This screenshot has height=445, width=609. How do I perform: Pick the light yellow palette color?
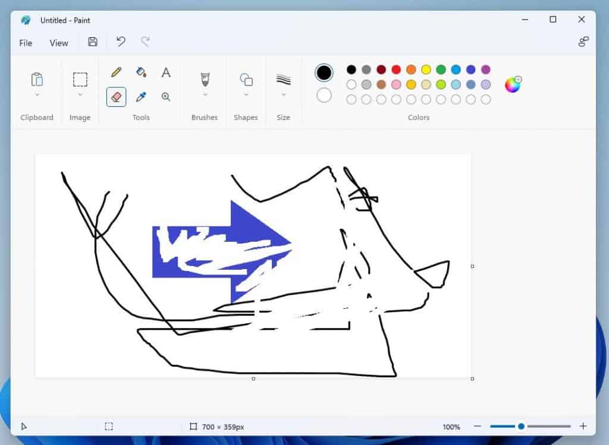(x=426, y=84)
